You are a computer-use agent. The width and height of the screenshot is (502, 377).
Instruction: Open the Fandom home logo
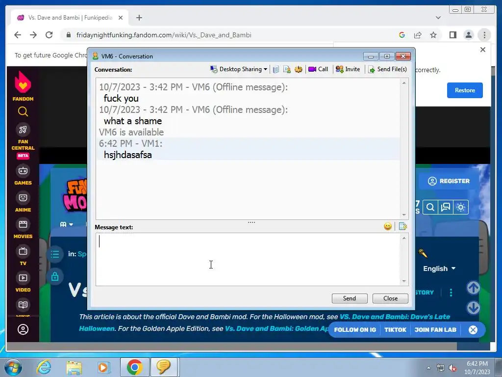pyautogui.click(x=23, y=86)
